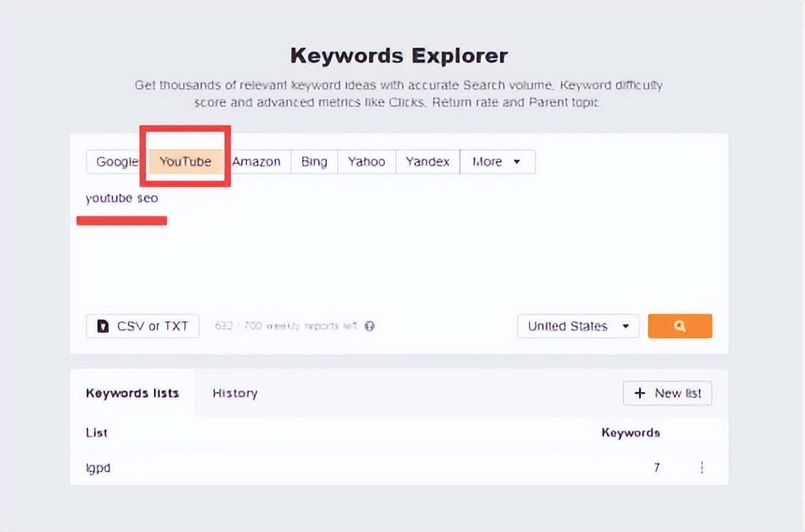Choose the Bing search engine tab
The width and height of the screenshot is (805, 532).
tap(314, 162)
